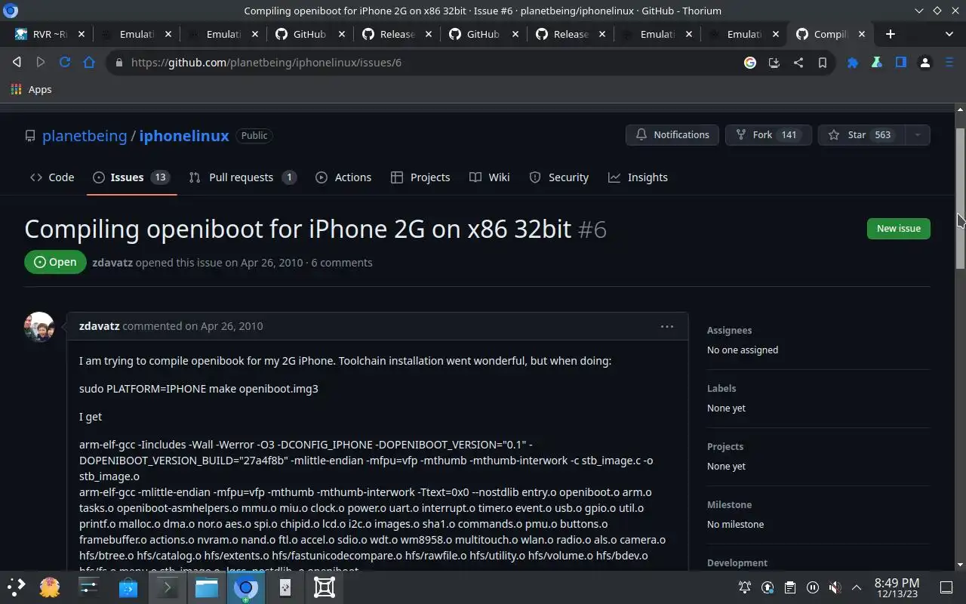This screenshot has height=604, width=966.
Task: Open the Thorium main menu button
Action: [x=949, y=63]
